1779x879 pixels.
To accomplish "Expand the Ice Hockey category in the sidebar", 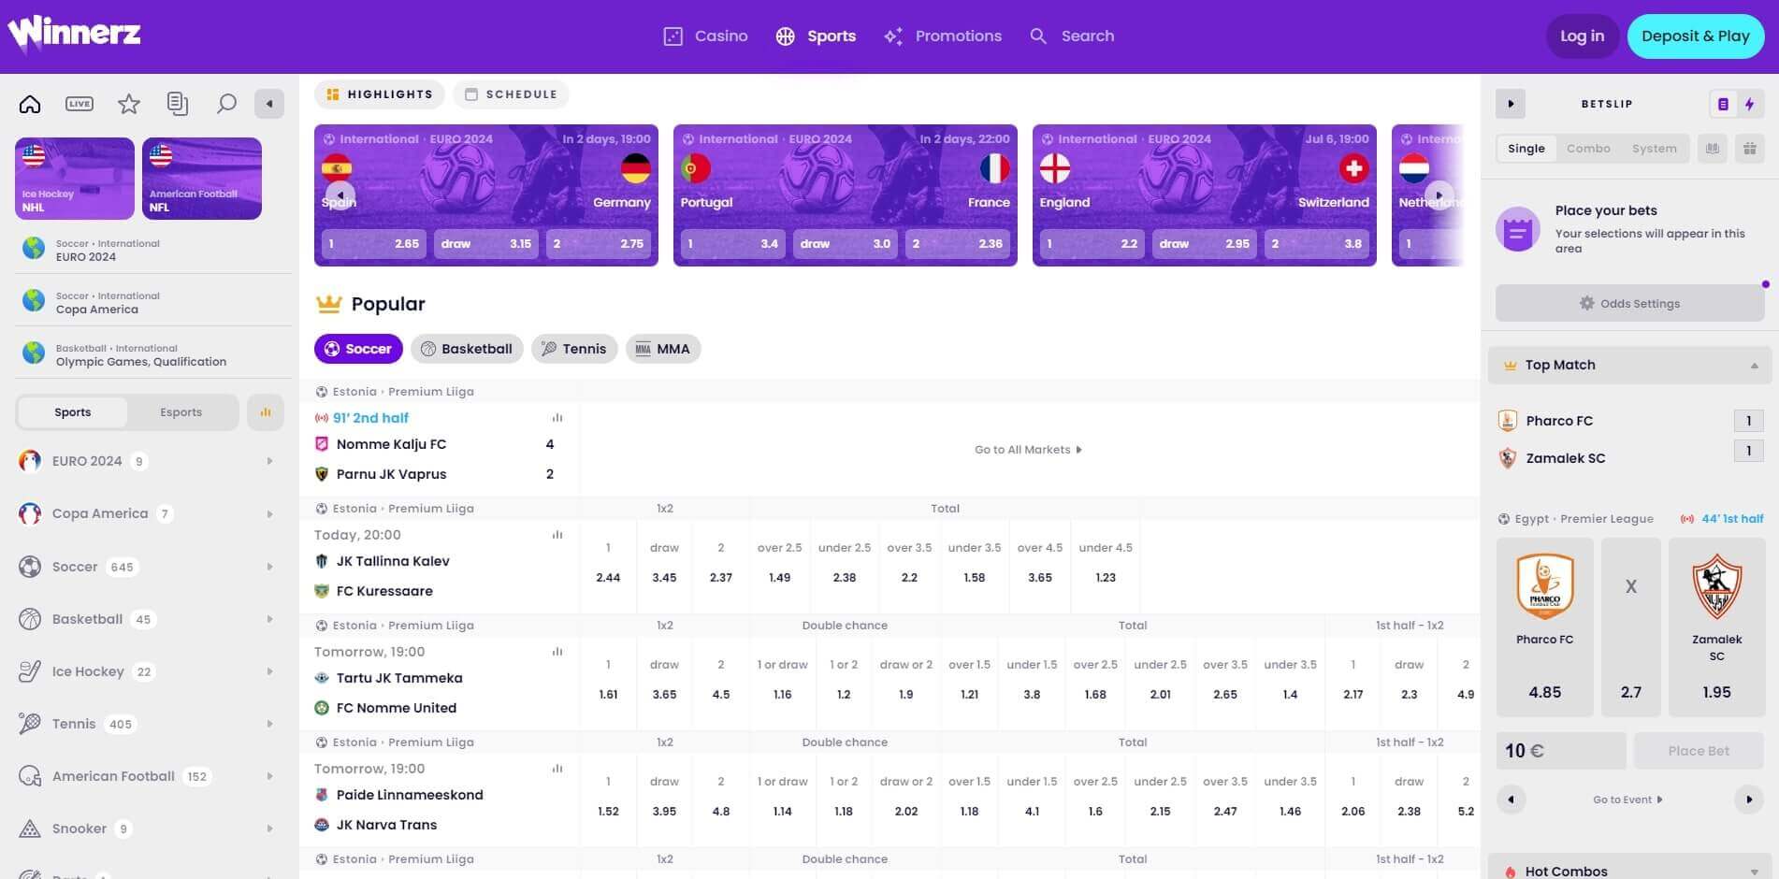I will coord(269,670).
